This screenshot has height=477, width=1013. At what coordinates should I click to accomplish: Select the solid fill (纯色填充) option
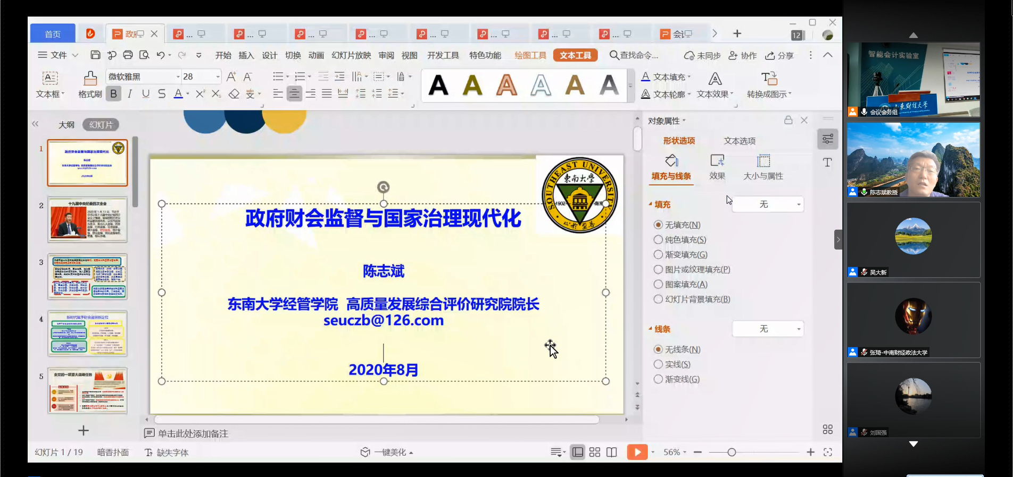(658, 240)
